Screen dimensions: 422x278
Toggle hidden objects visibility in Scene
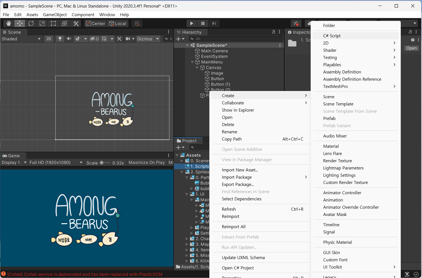tap(94, 39)
